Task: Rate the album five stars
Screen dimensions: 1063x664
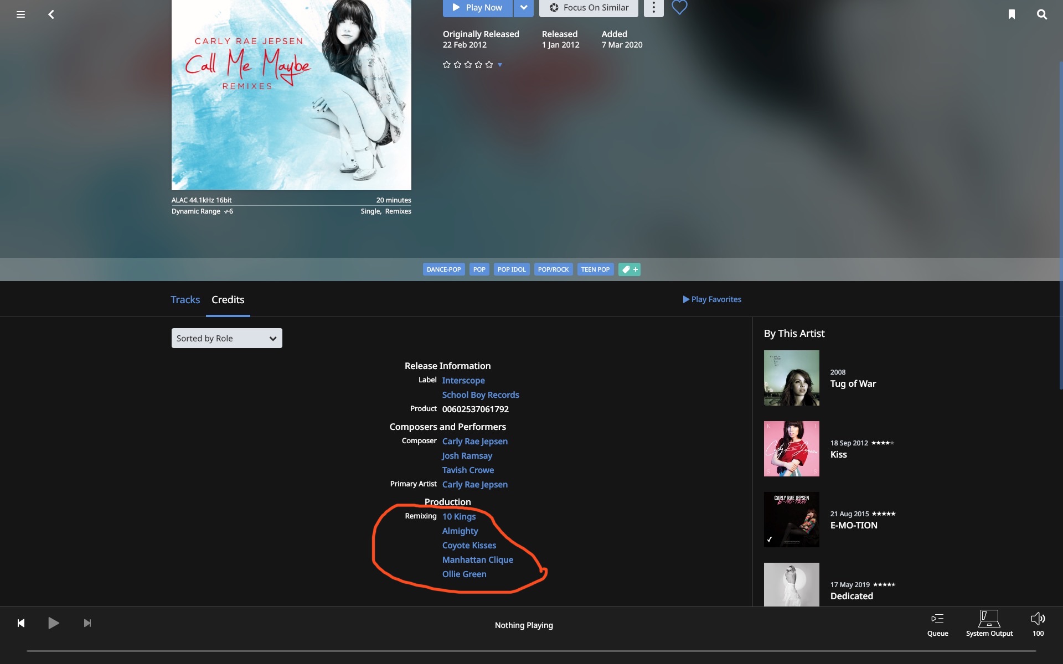Action: pyautogui.click(x=489, y=65)
